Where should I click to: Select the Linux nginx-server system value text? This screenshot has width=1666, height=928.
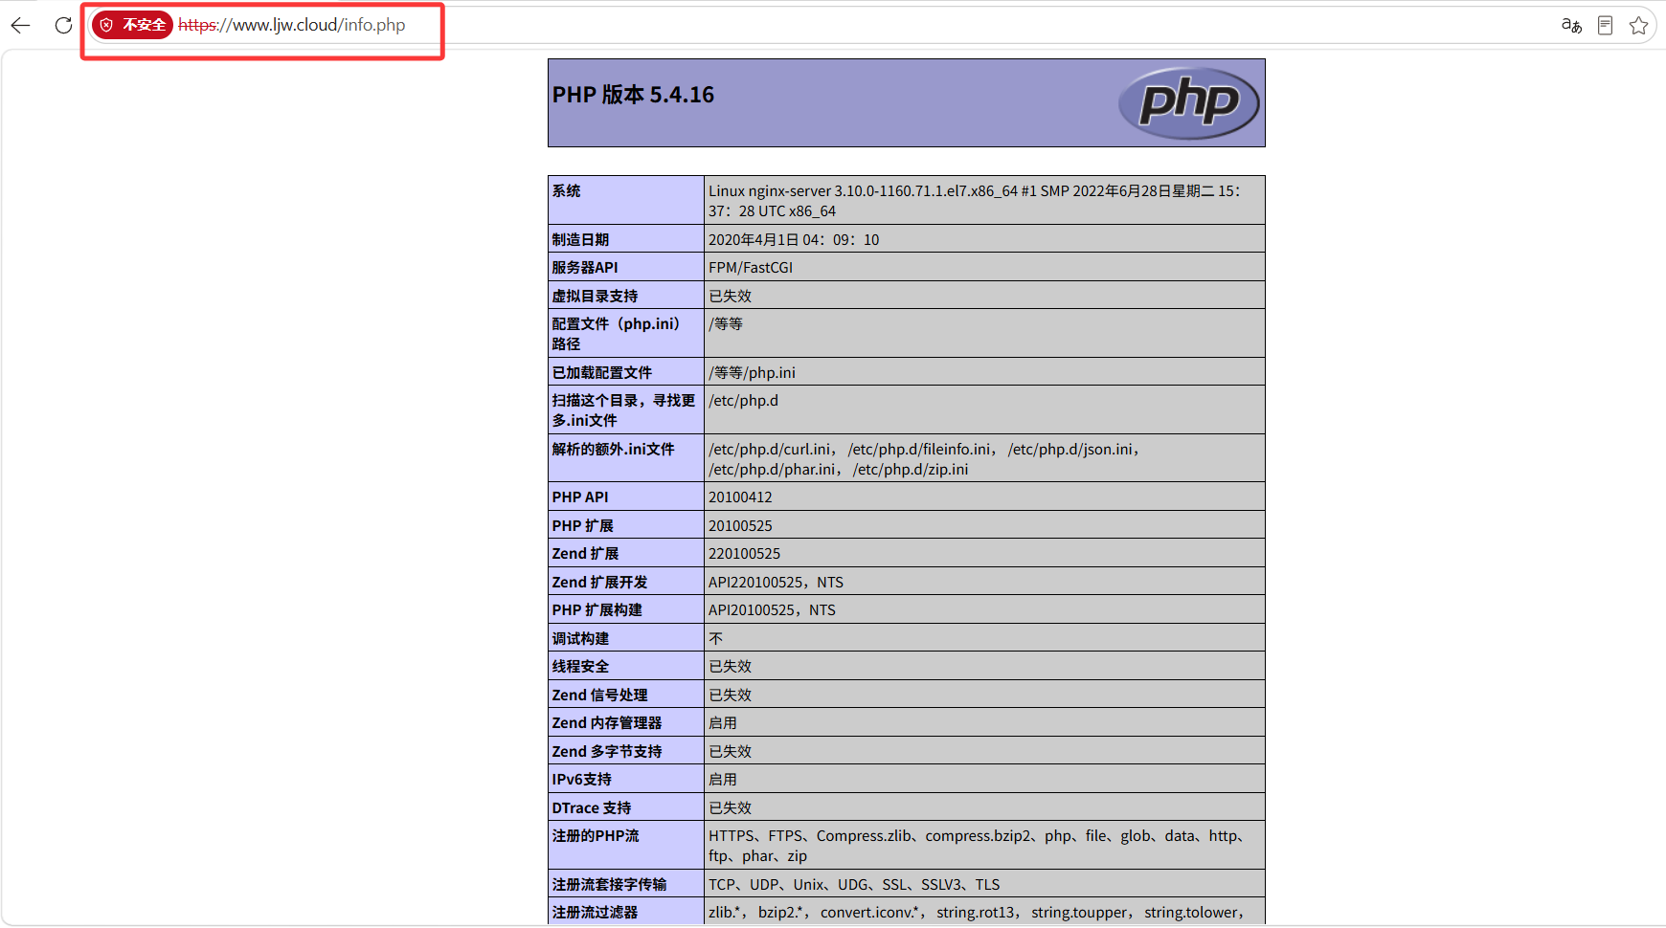coord(975,201)
